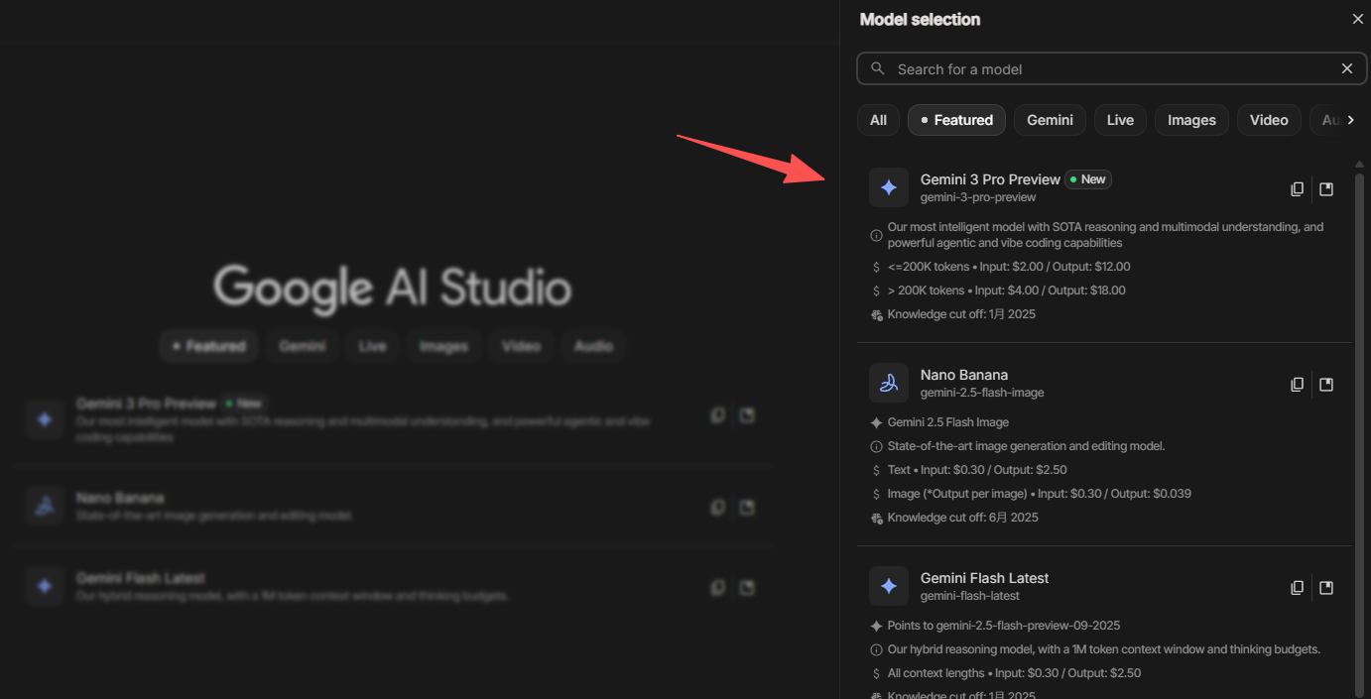Select the Gemini filter chip in Model selection
1371x699 pixels.
point(1050,120)
